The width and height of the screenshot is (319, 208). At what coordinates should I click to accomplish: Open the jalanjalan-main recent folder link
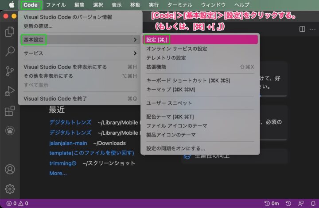click(68, 143)
